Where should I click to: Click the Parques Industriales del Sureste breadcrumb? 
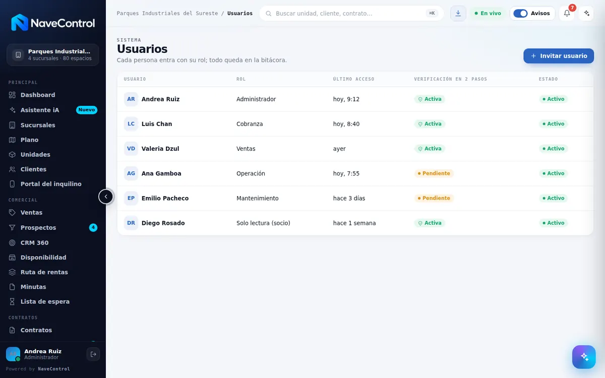click(167, 13)
